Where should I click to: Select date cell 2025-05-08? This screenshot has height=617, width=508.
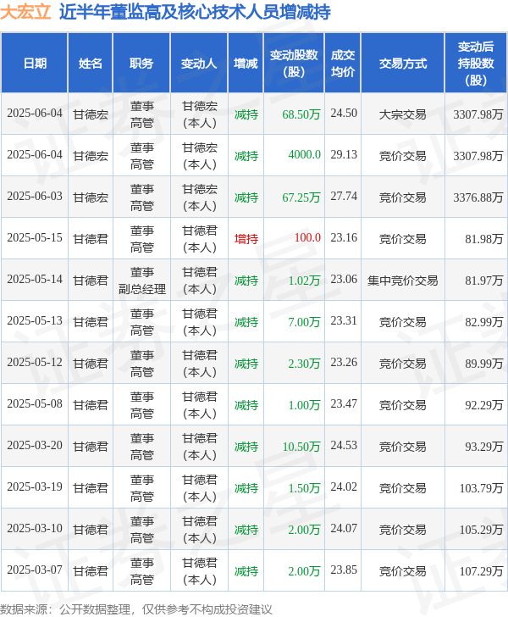click(x=35, y=403)
